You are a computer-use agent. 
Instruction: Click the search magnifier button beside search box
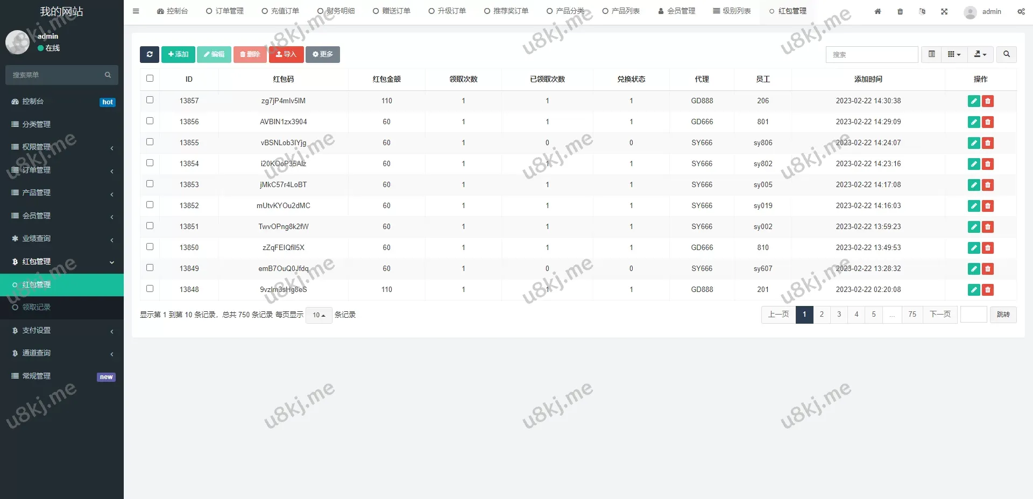pos(1006,54)
